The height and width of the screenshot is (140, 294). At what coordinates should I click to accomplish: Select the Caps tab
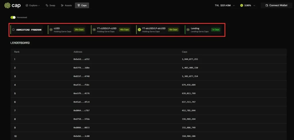82,5
